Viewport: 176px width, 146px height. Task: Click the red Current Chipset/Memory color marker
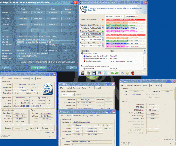(103, 20)
